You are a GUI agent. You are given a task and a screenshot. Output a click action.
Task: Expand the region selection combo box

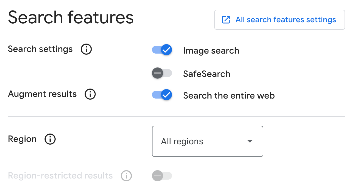coord(207,141)
